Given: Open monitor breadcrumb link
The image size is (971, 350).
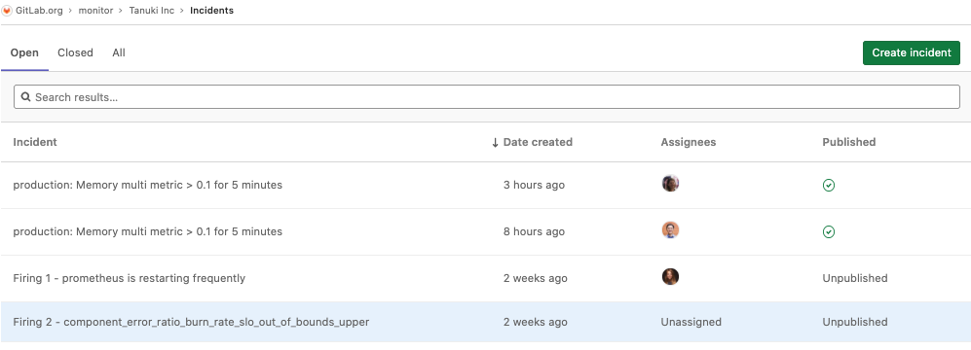Looking at the screenshot, I should click(x=95, y=11).
